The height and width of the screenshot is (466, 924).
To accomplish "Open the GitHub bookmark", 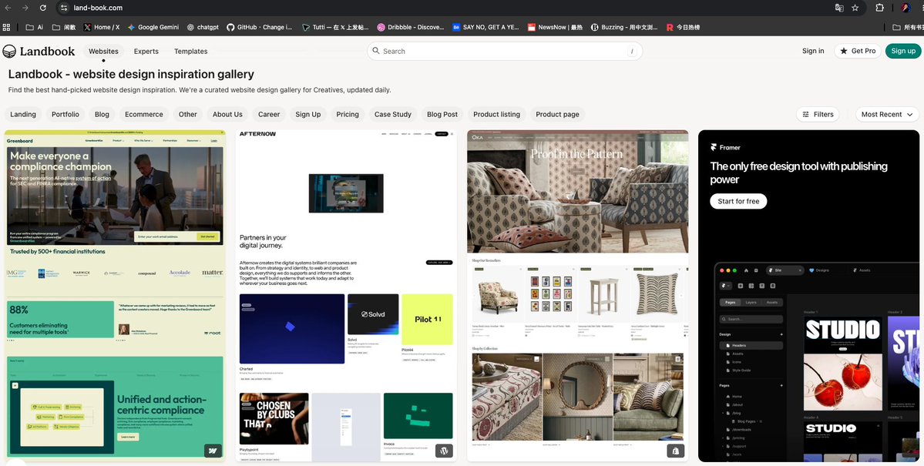I will click(x=259, y=27).
